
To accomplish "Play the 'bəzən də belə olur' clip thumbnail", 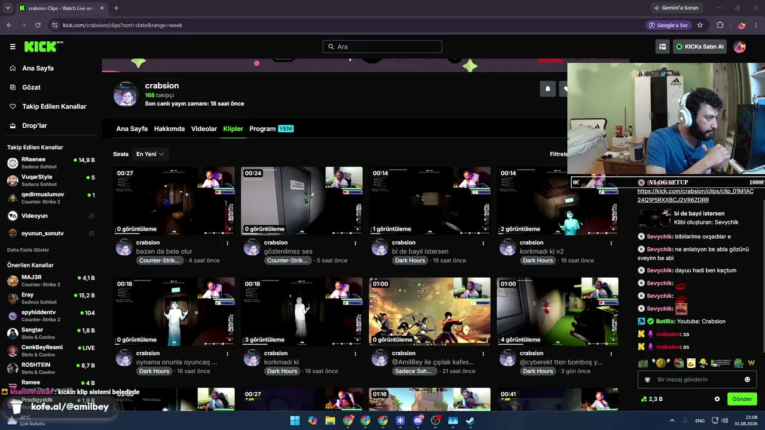I will click(174, 201).
